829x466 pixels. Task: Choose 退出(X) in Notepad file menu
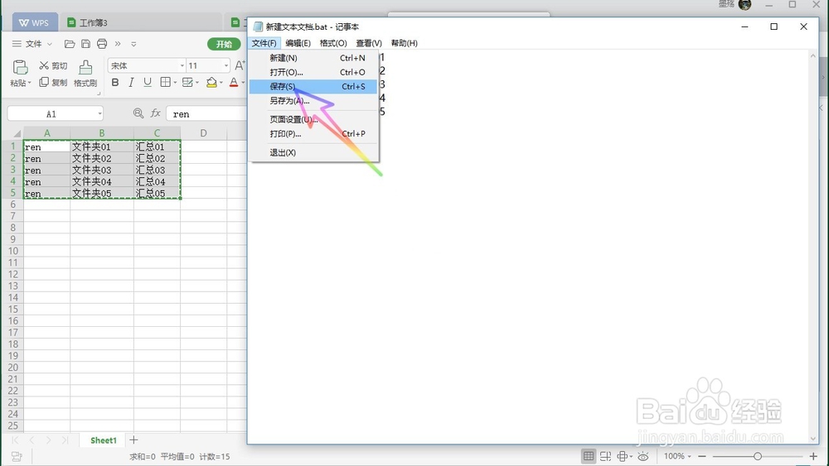point(313,152)
